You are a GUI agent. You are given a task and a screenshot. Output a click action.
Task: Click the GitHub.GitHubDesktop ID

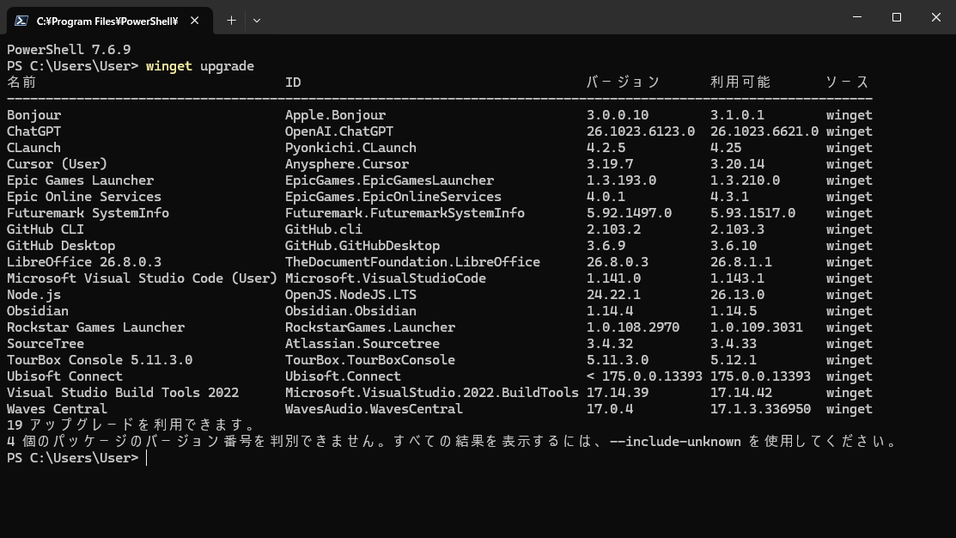(362, 246)
